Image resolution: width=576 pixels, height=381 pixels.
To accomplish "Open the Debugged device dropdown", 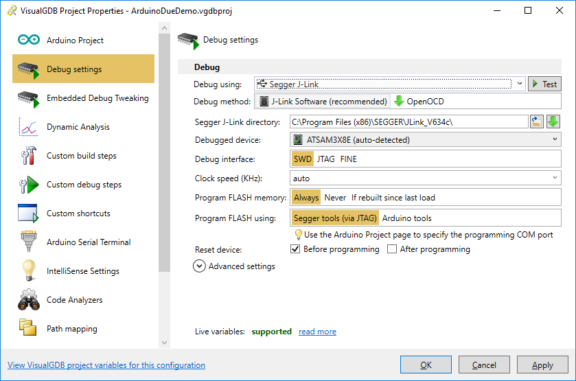I will [x=555, y=139].
